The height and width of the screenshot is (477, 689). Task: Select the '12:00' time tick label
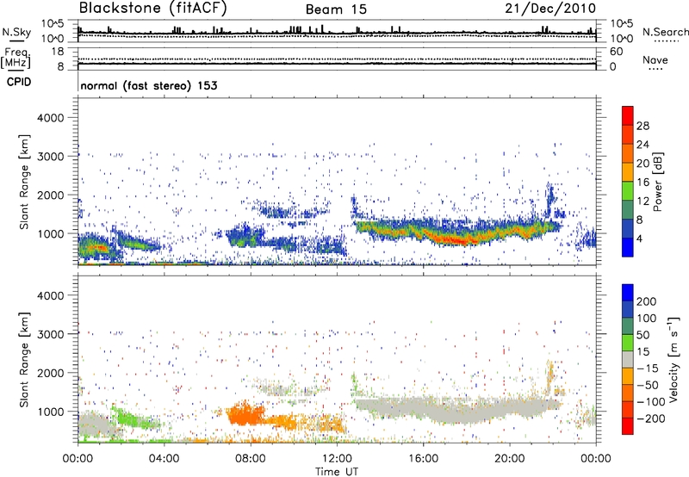pos(337,459)
